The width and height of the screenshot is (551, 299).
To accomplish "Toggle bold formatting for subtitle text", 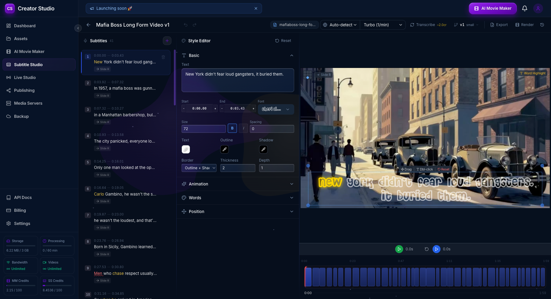I will [232, 128].
